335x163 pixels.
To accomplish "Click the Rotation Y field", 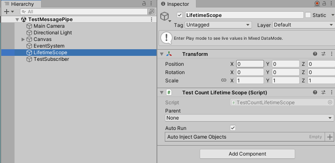I will pos(286,72).
